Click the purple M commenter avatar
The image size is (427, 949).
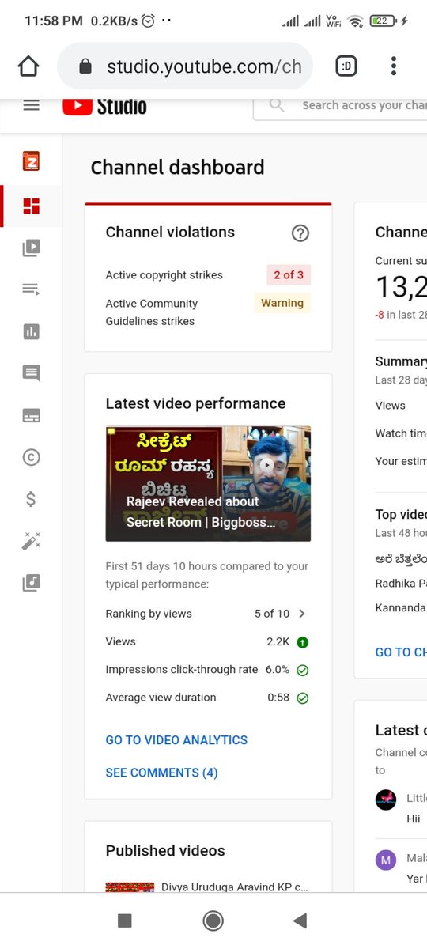point(386,860)
